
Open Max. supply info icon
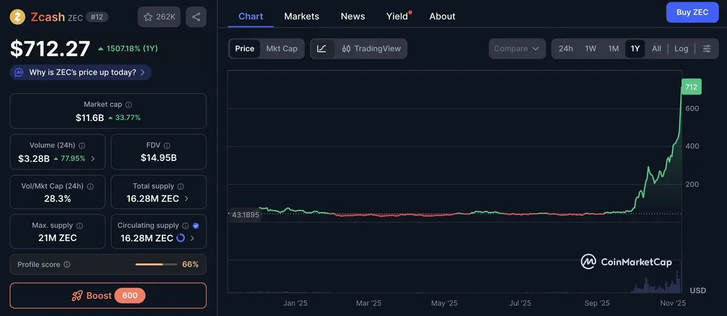tap(79, 225)
